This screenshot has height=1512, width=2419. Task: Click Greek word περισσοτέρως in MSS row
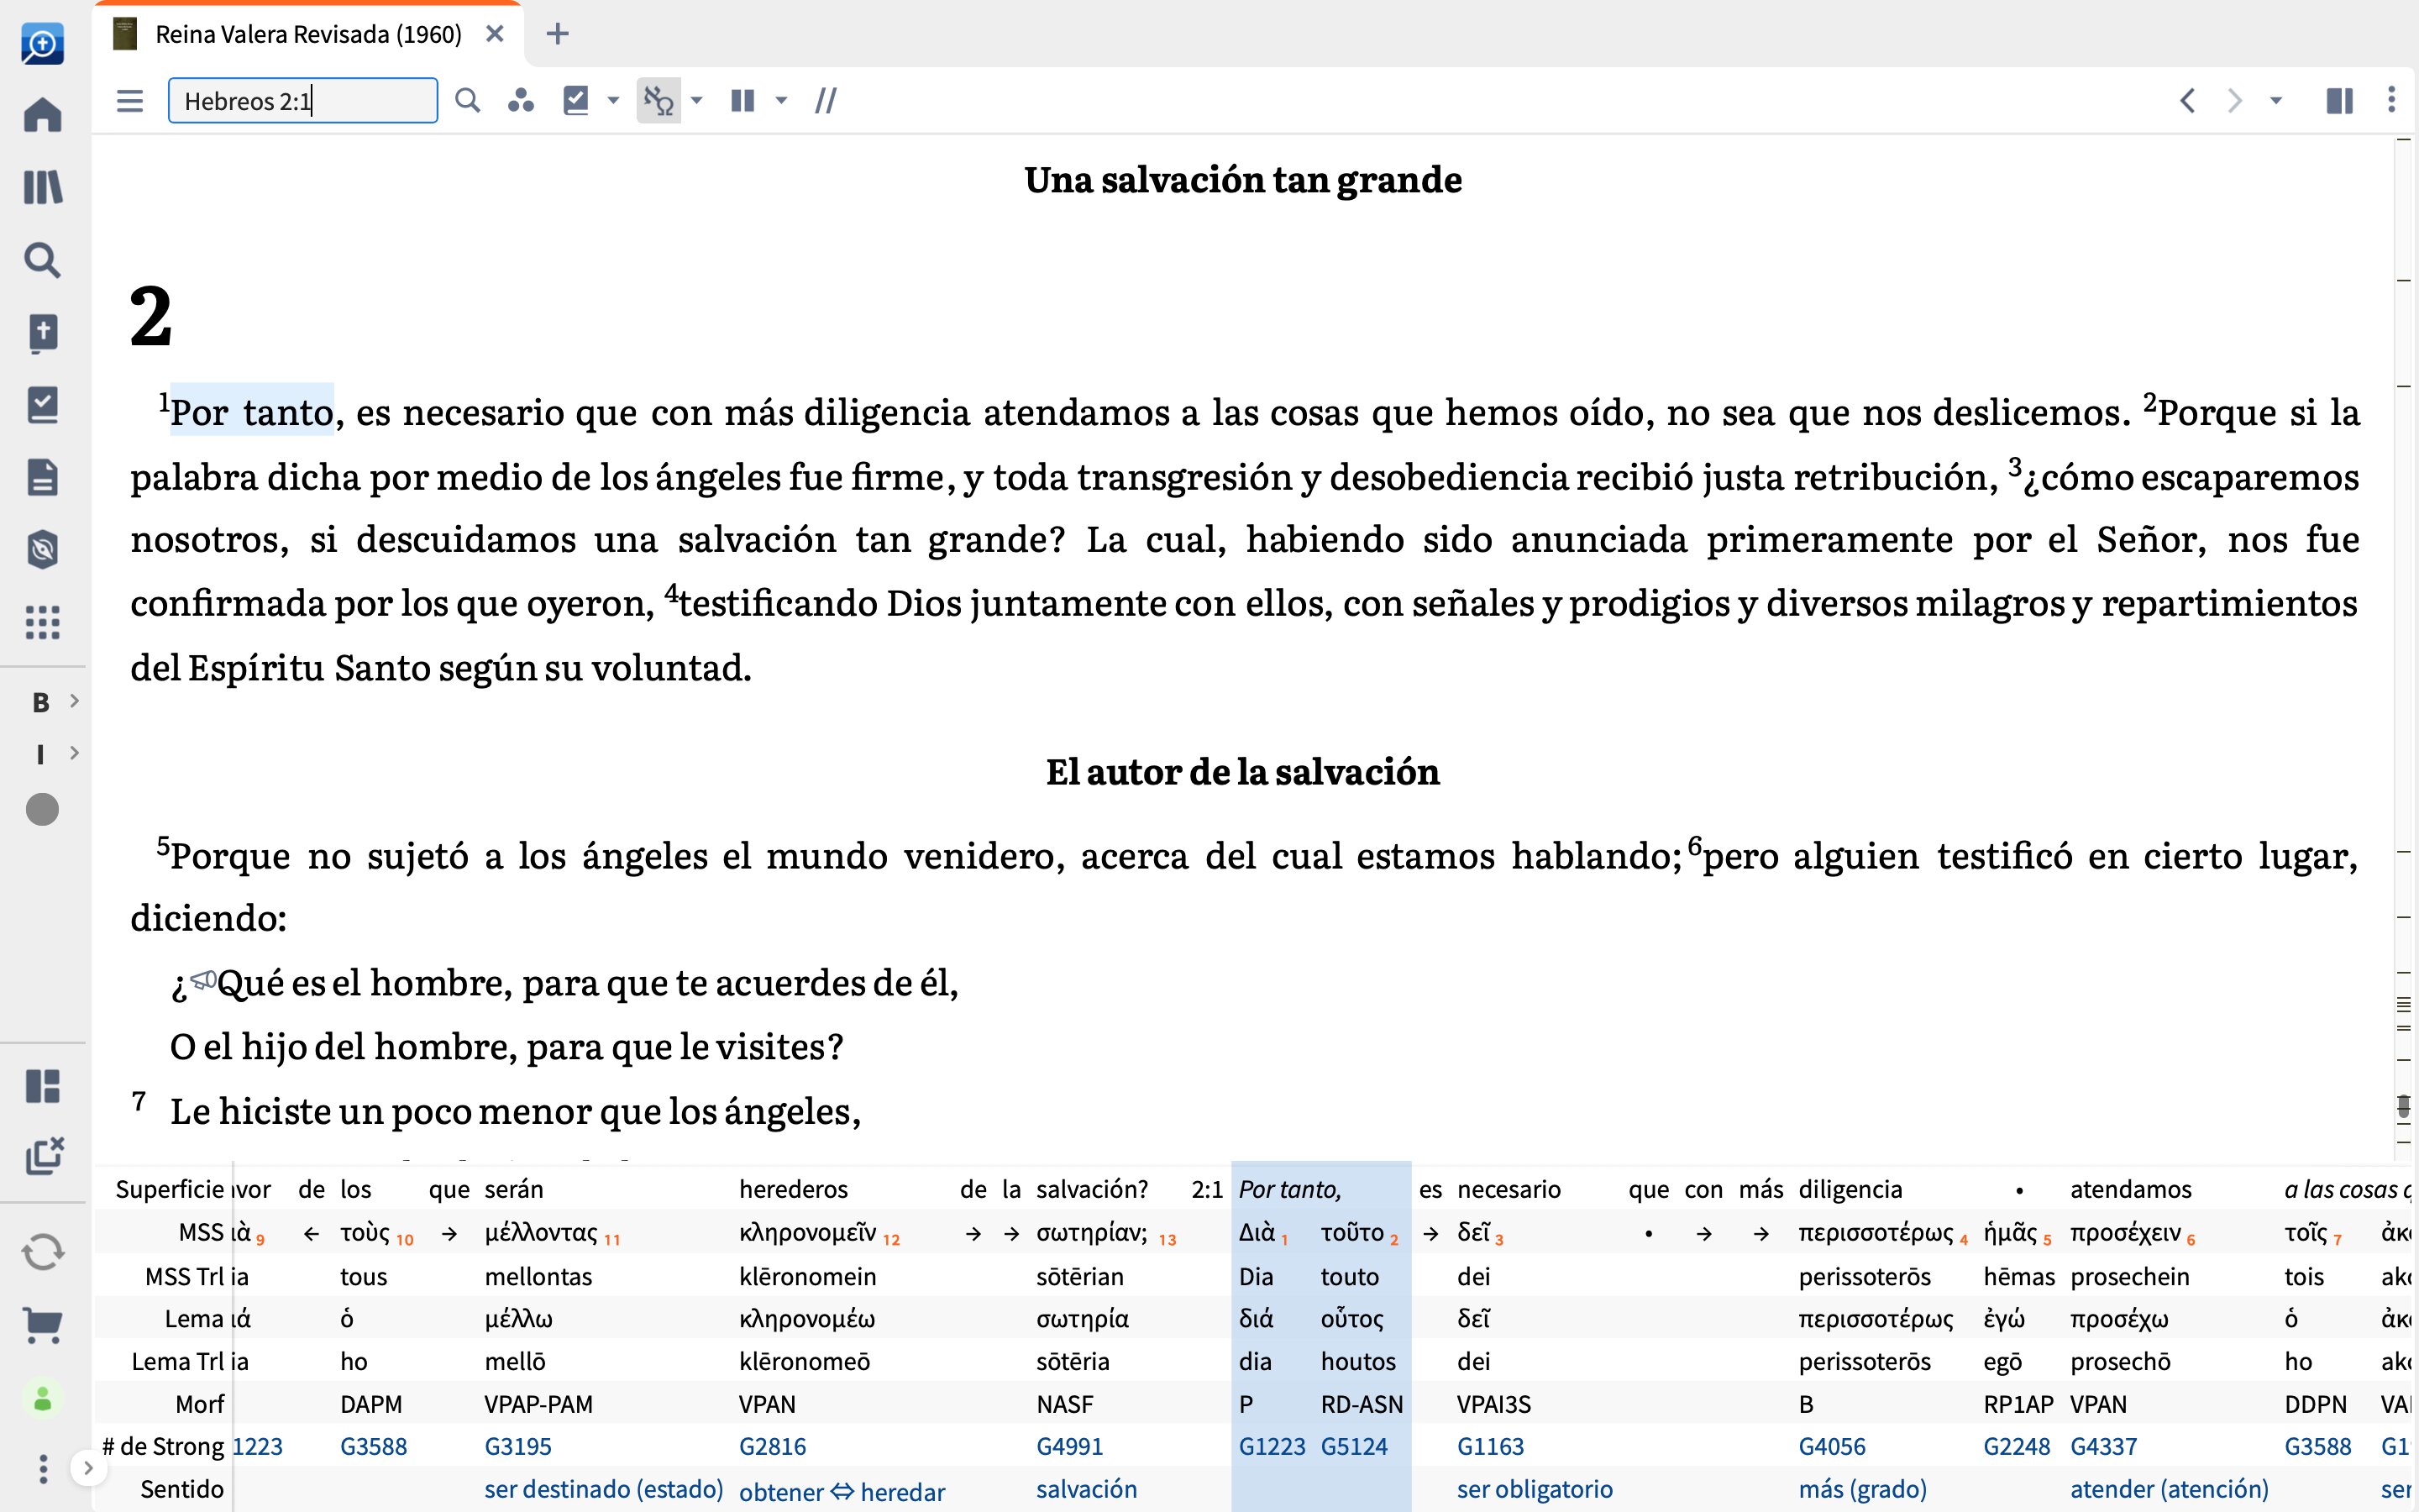(x=1876, y=1233)
